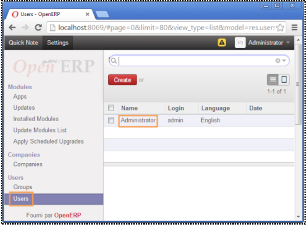Click the scrollbar up arrow
This screenshot has width=306, height=225.
(298, 40)
